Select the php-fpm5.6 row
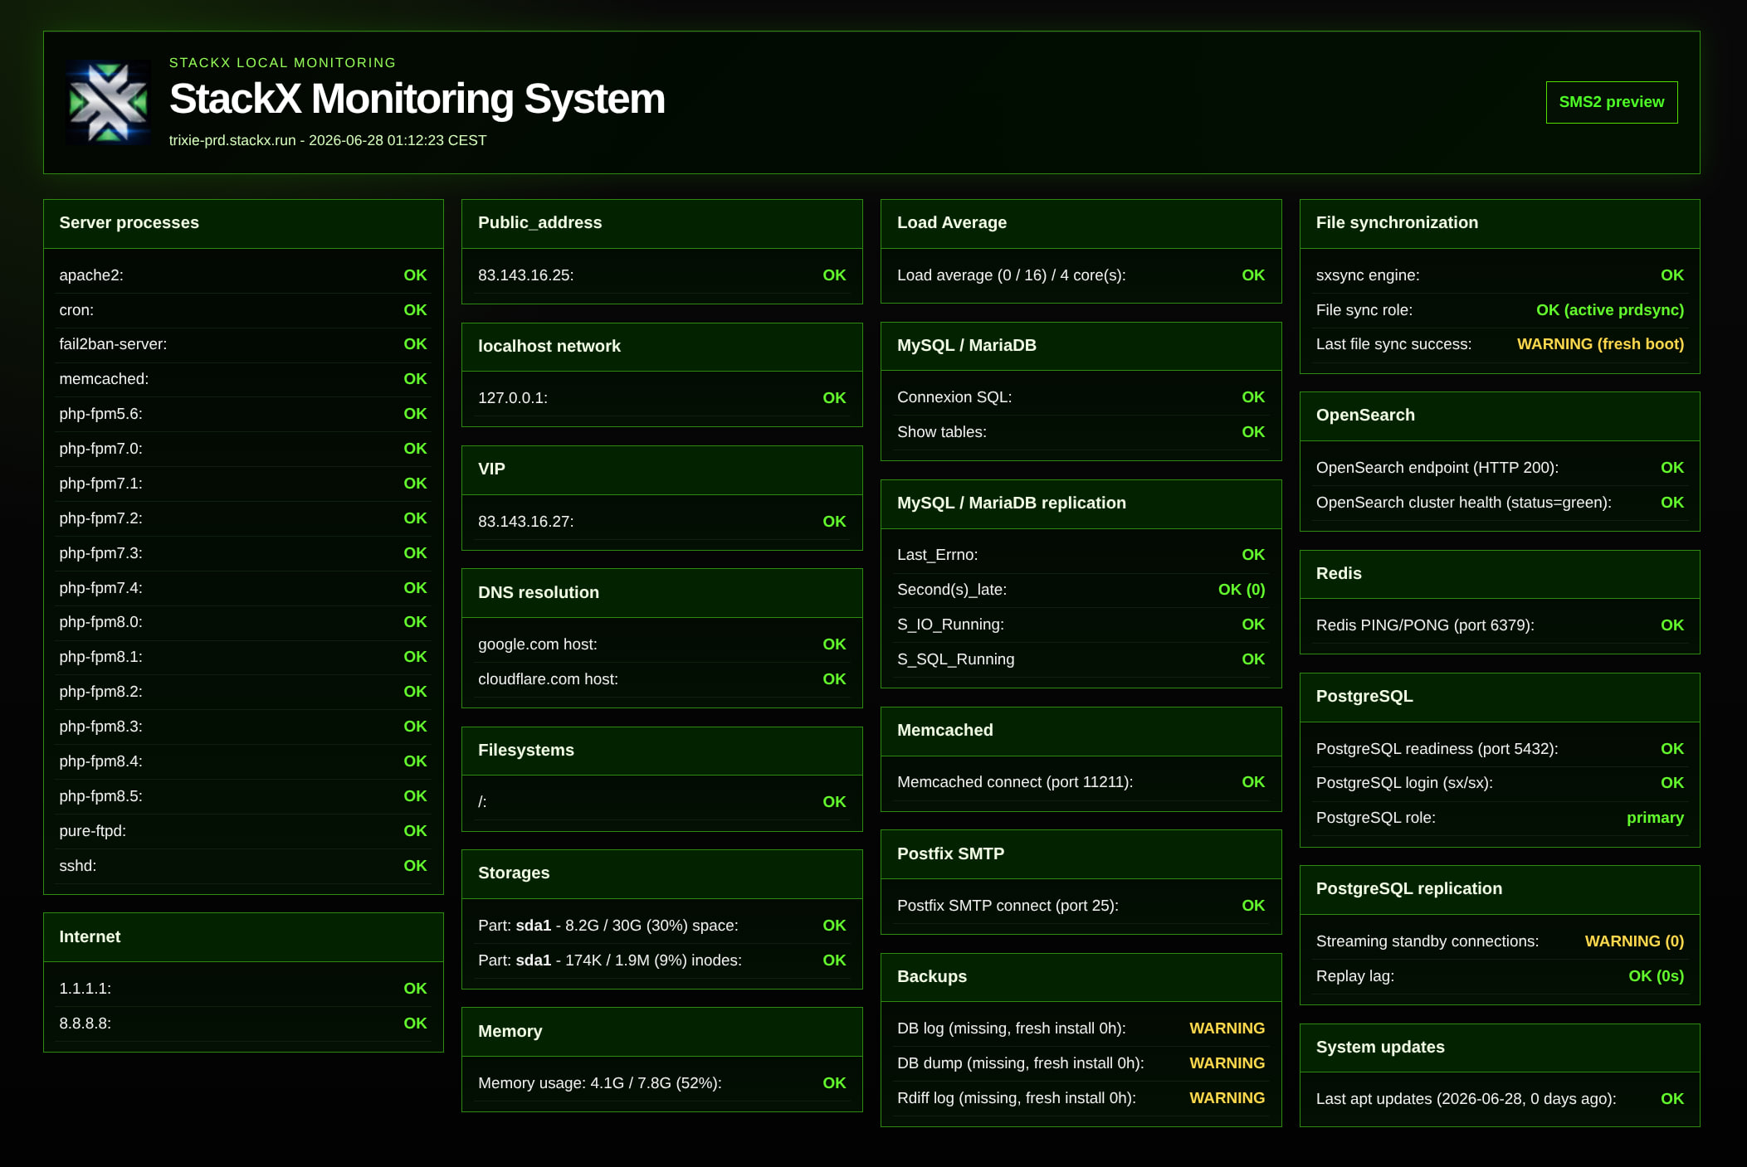This screenshot has height=1167, width=1747. pos(243,414)
